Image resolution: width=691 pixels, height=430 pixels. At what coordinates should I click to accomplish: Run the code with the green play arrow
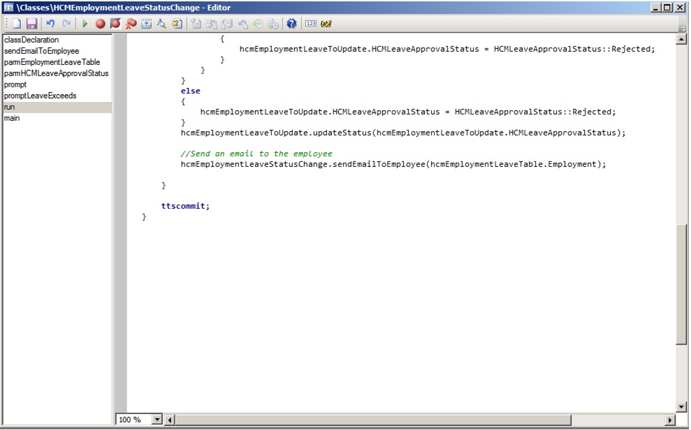(x=85, y=24)
